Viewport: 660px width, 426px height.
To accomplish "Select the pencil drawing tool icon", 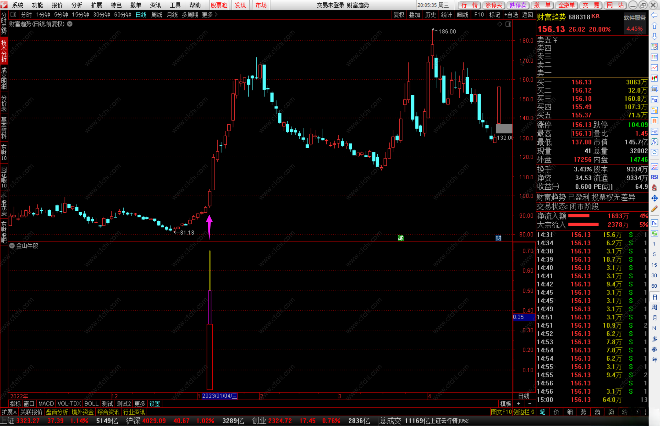I will 654,209.
